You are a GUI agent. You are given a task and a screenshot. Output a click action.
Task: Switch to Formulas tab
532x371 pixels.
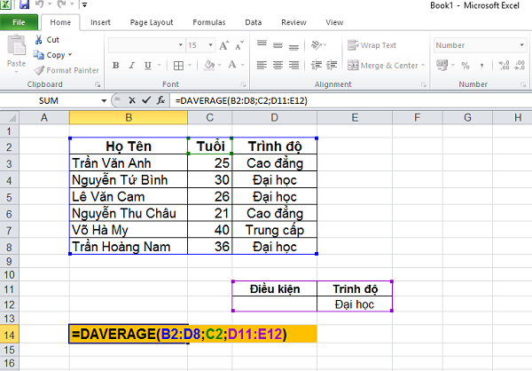click(209, 22)
